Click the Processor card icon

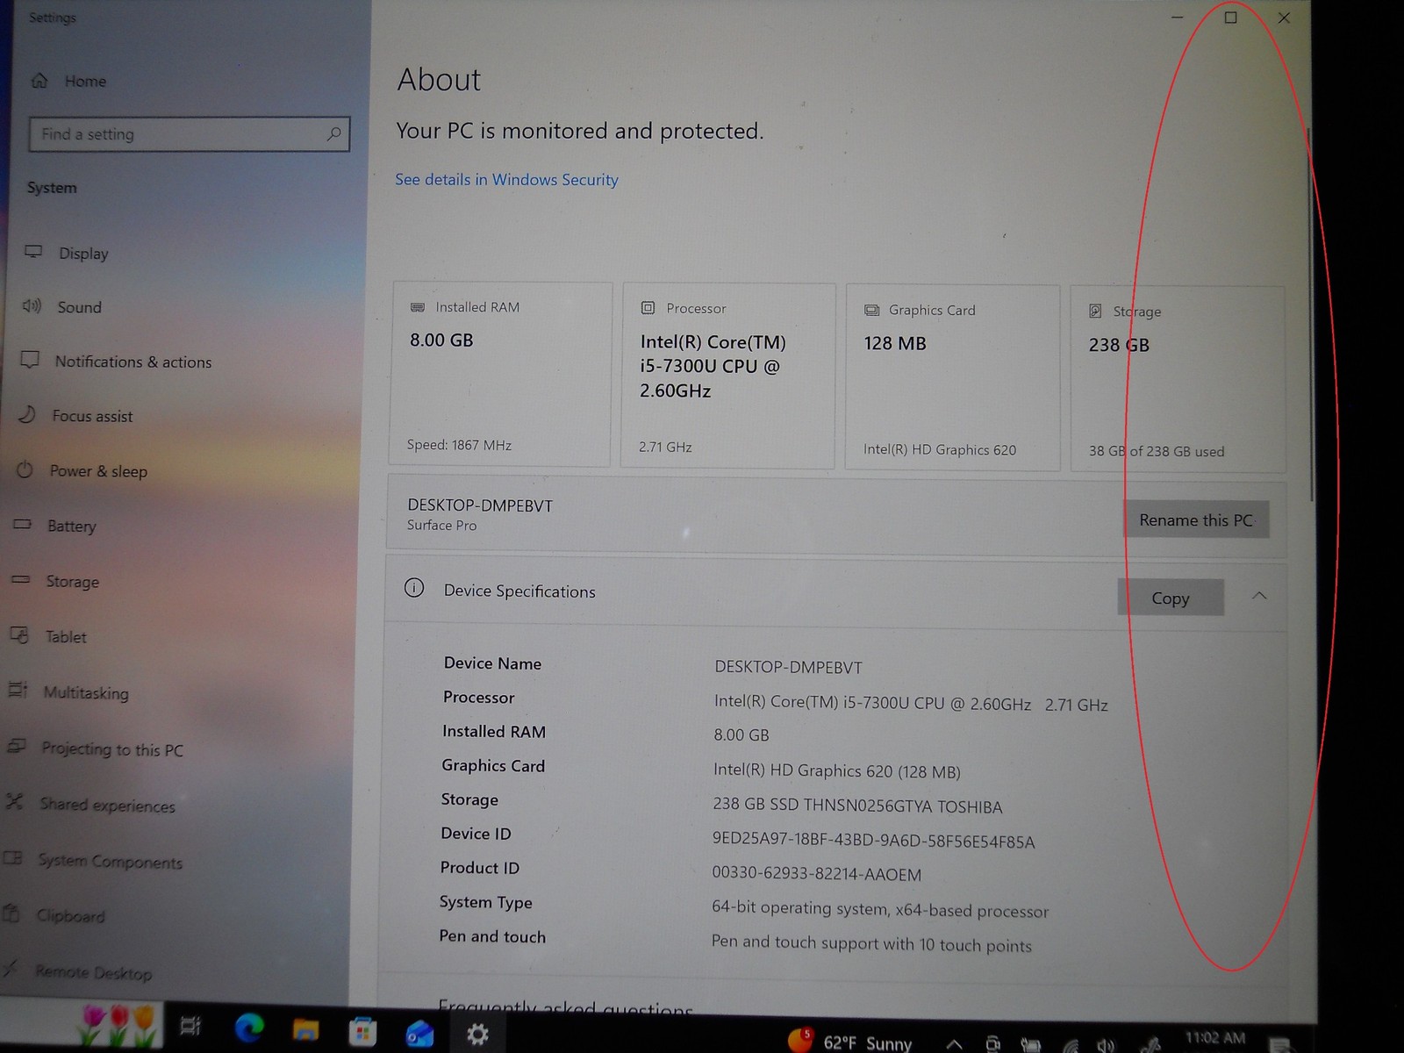pyautogui.click(x=648, y=308)
